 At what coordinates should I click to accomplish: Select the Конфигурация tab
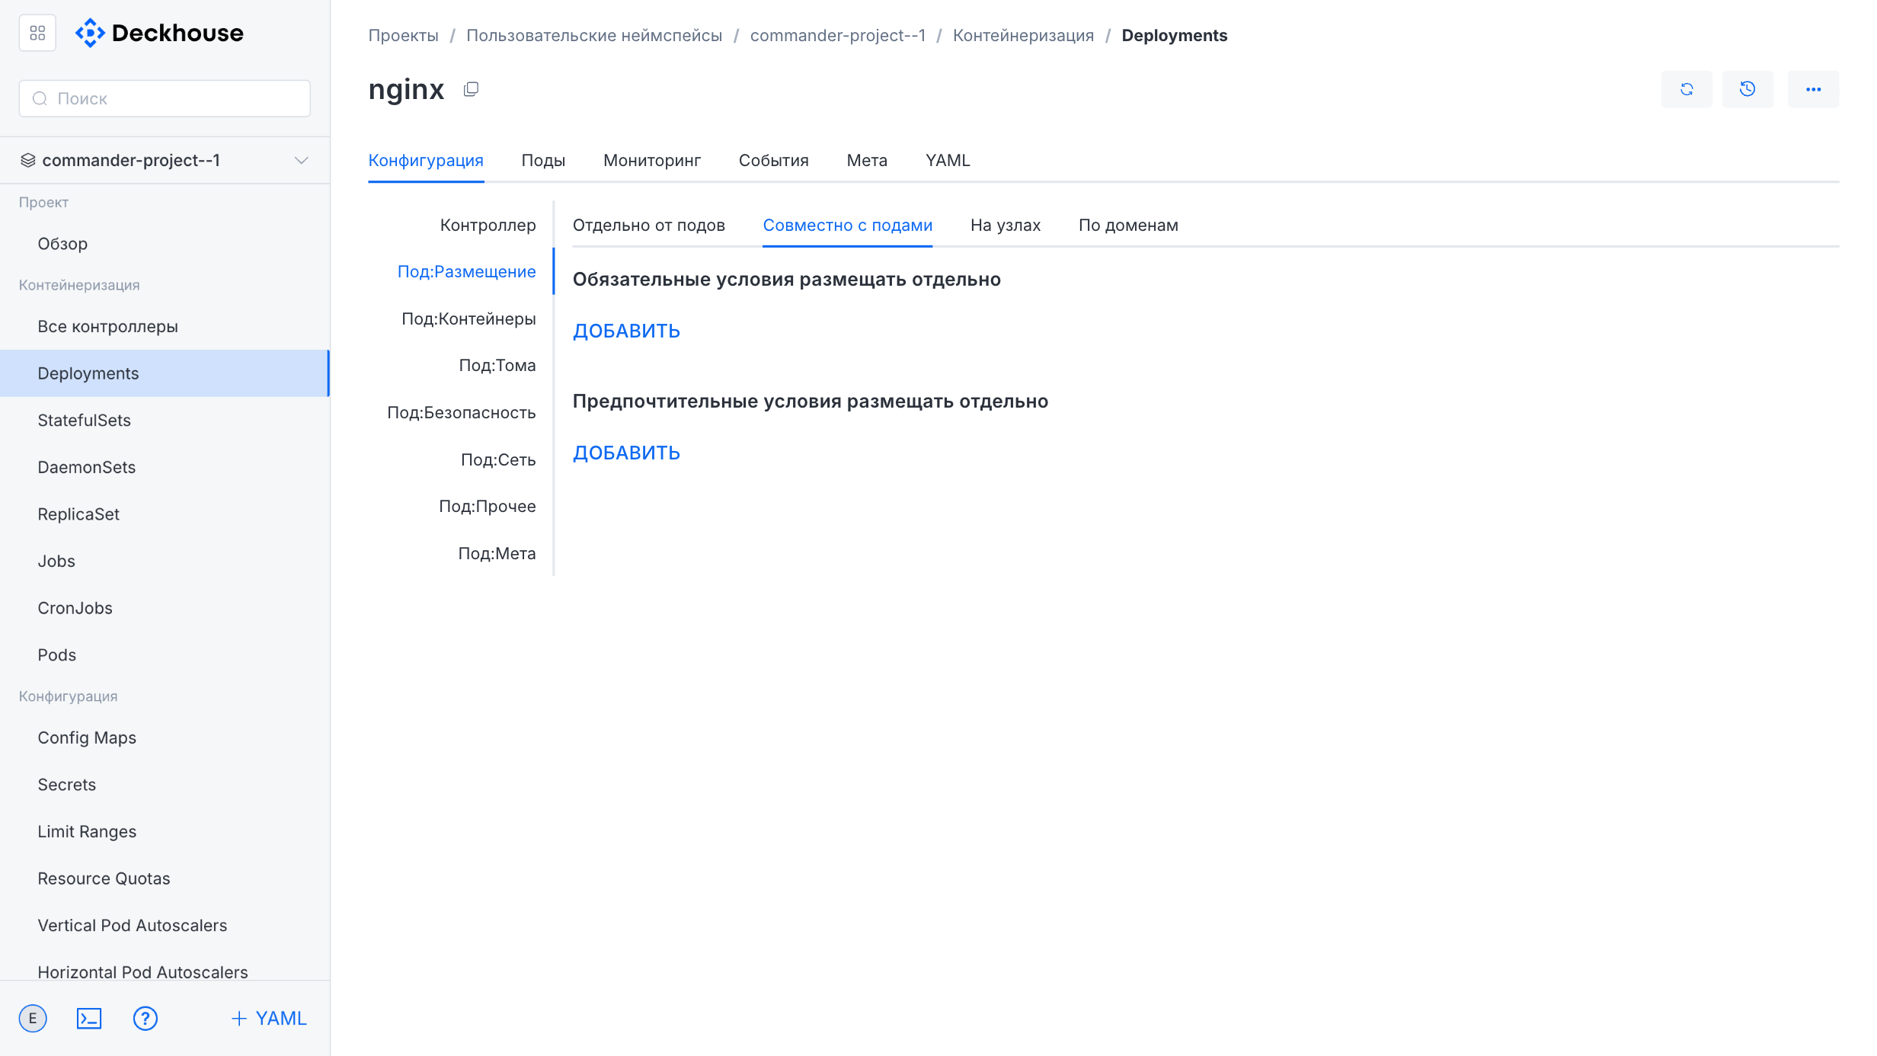[x=426, y=160]
